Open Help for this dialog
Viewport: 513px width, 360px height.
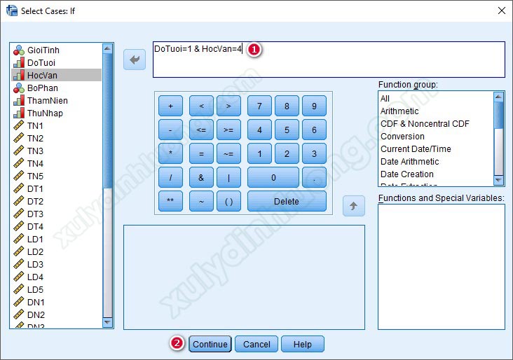pos(302,344)
